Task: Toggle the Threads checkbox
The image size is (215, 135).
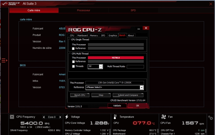Action: pos(73,66)
